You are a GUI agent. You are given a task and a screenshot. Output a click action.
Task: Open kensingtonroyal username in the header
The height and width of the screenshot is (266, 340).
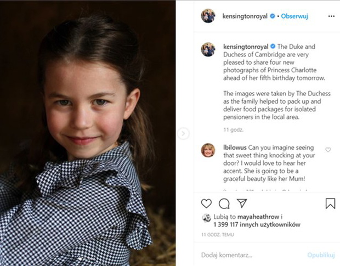pos(246,16)
